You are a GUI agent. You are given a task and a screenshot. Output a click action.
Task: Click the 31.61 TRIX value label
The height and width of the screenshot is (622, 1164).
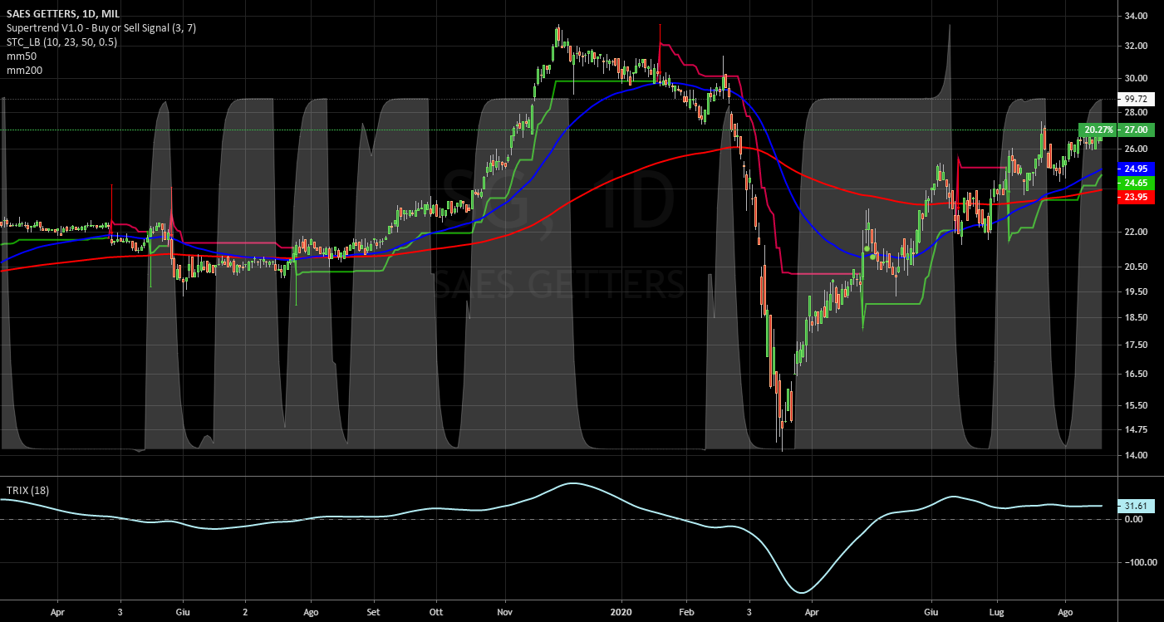pos(1136,505)
